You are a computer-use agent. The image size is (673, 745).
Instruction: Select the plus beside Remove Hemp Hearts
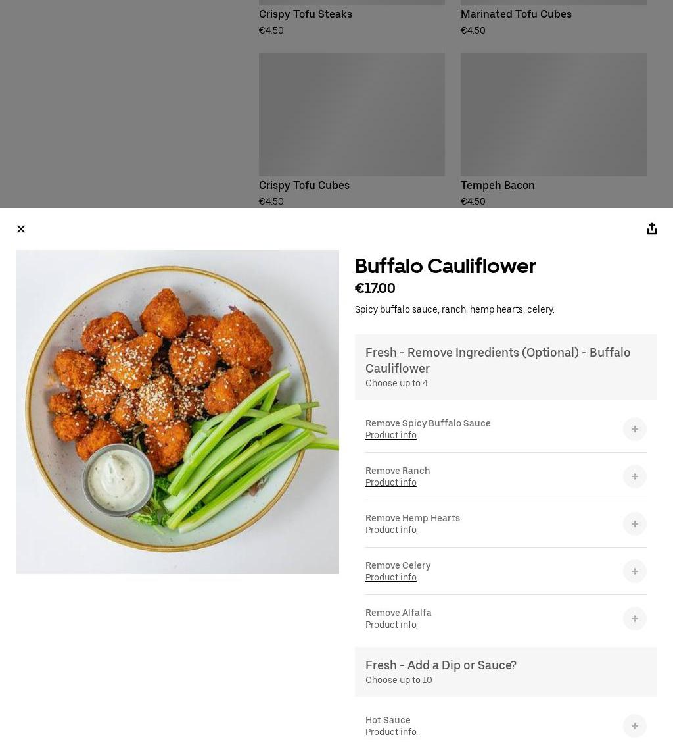pyautogui.click(x=635, y=524)
